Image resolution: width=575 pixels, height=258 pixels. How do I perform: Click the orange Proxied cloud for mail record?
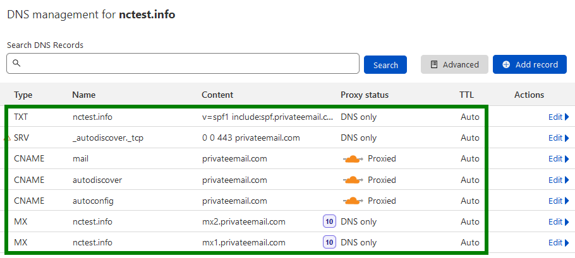[x=353, y=159]
